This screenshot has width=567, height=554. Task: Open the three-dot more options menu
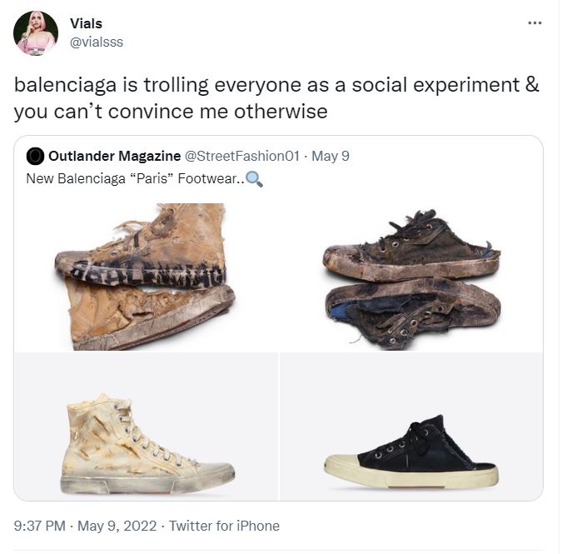tap(535, 22)
